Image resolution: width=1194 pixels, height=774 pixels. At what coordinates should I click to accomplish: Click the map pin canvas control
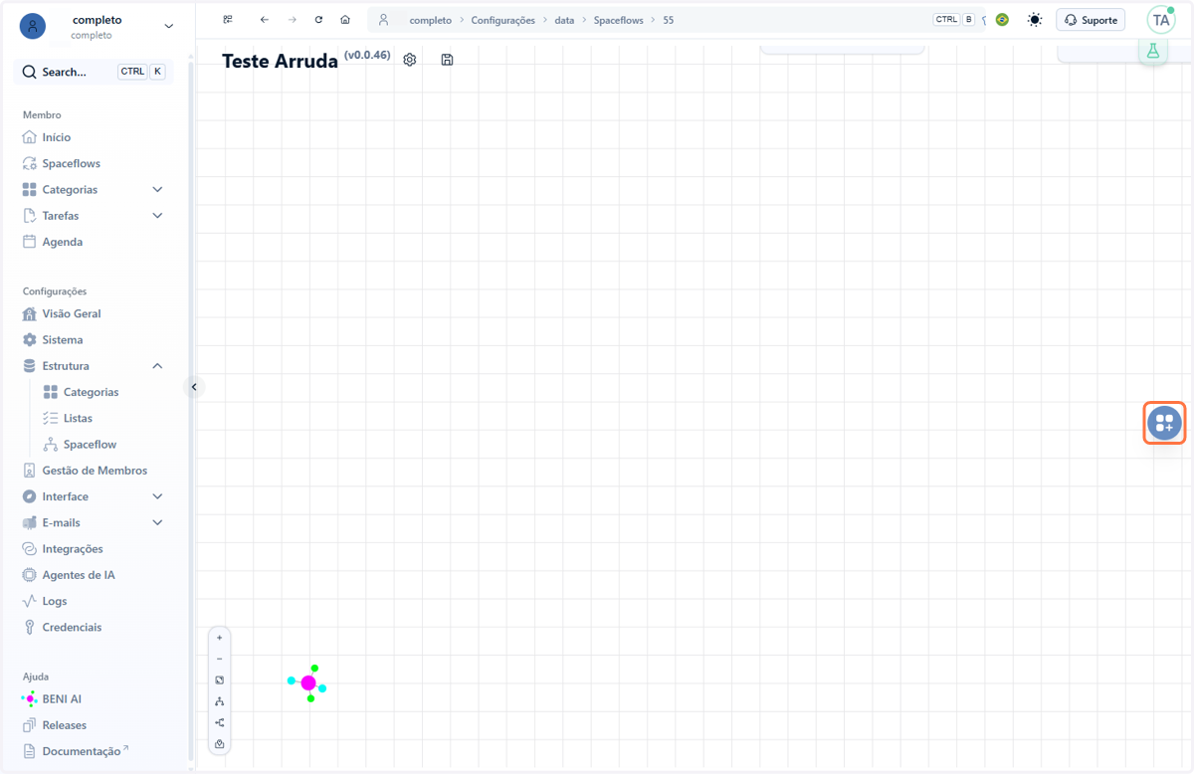[220, 744]
